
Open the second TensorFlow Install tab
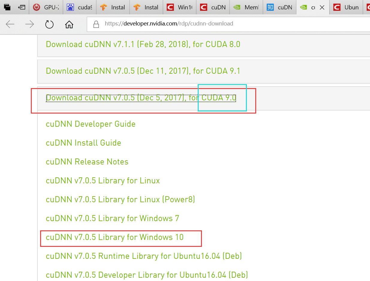click(x=146, y=7)
